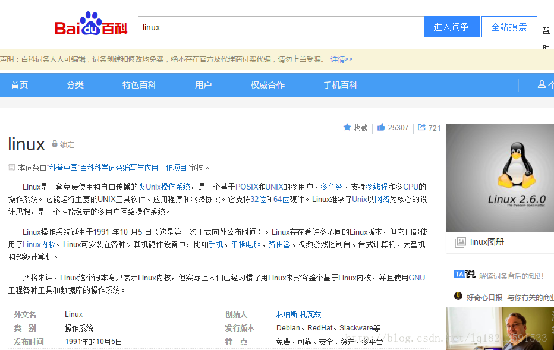The height and width of the screenshot is (350, 554).
Task: Open the 科普中国 project link
Action: point(117,168)
